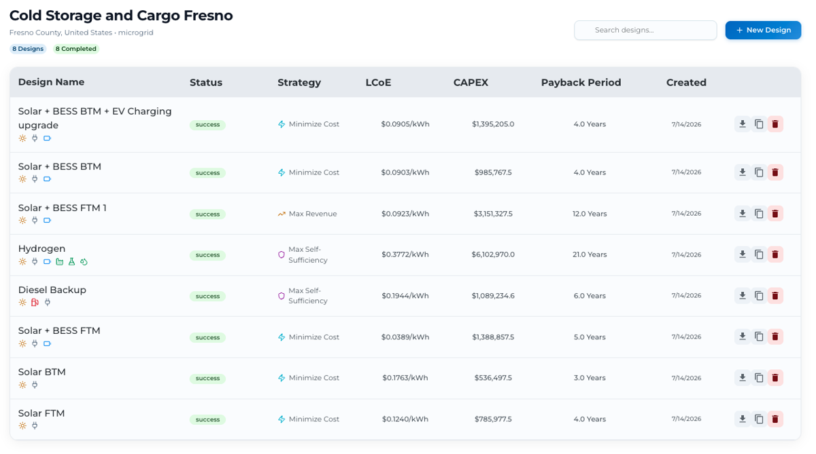Delete the Solar + BESS FTM design
This screenshot has width=816, height=454.
775,337
